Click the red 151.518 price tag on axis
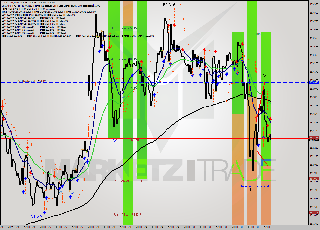Image resolution: width=320 pixels, height=230 pixels. (x=314, y=213)
